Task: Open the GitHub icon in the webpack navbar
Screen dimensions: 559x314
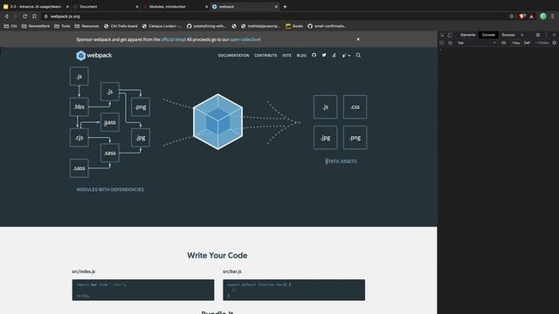Action: 314,55
